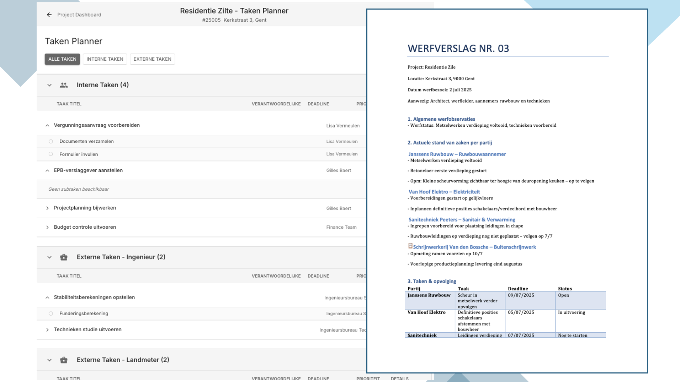Screen dimensions: 680x382
Task: Switch to Externe Taken tab
Action: (x=152, y=59)
